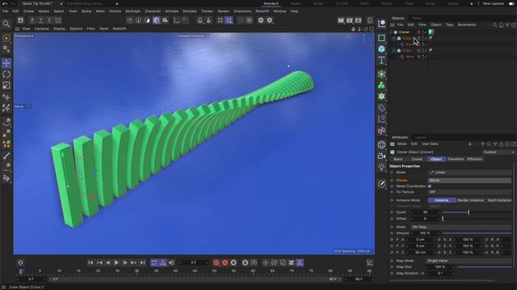Click the brush paint tool in left toolbar
Viewport: 517px width, 290px height.
point(6,155)
